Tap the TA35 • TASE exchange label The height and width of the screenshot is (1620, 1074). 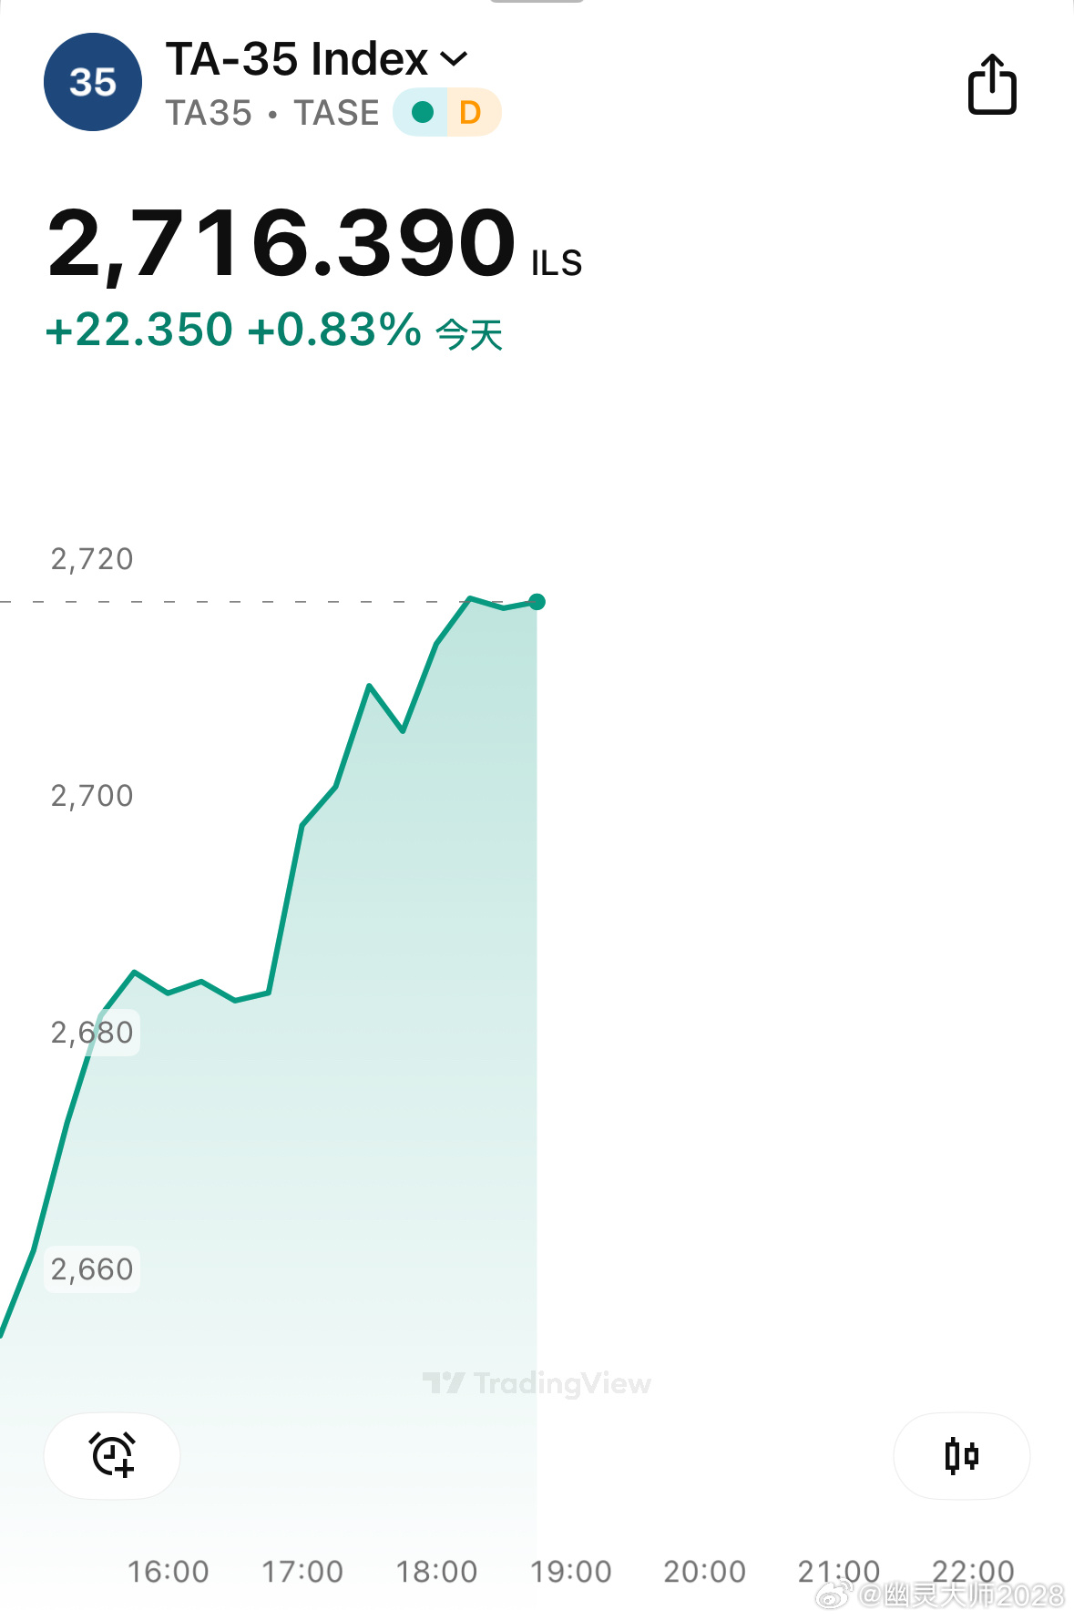(272, 113)
